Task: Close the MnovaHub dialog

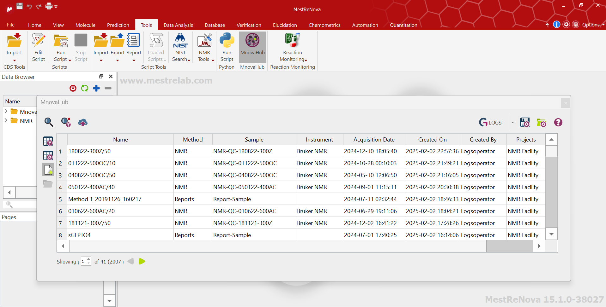Action: click(x=566, y=103)
